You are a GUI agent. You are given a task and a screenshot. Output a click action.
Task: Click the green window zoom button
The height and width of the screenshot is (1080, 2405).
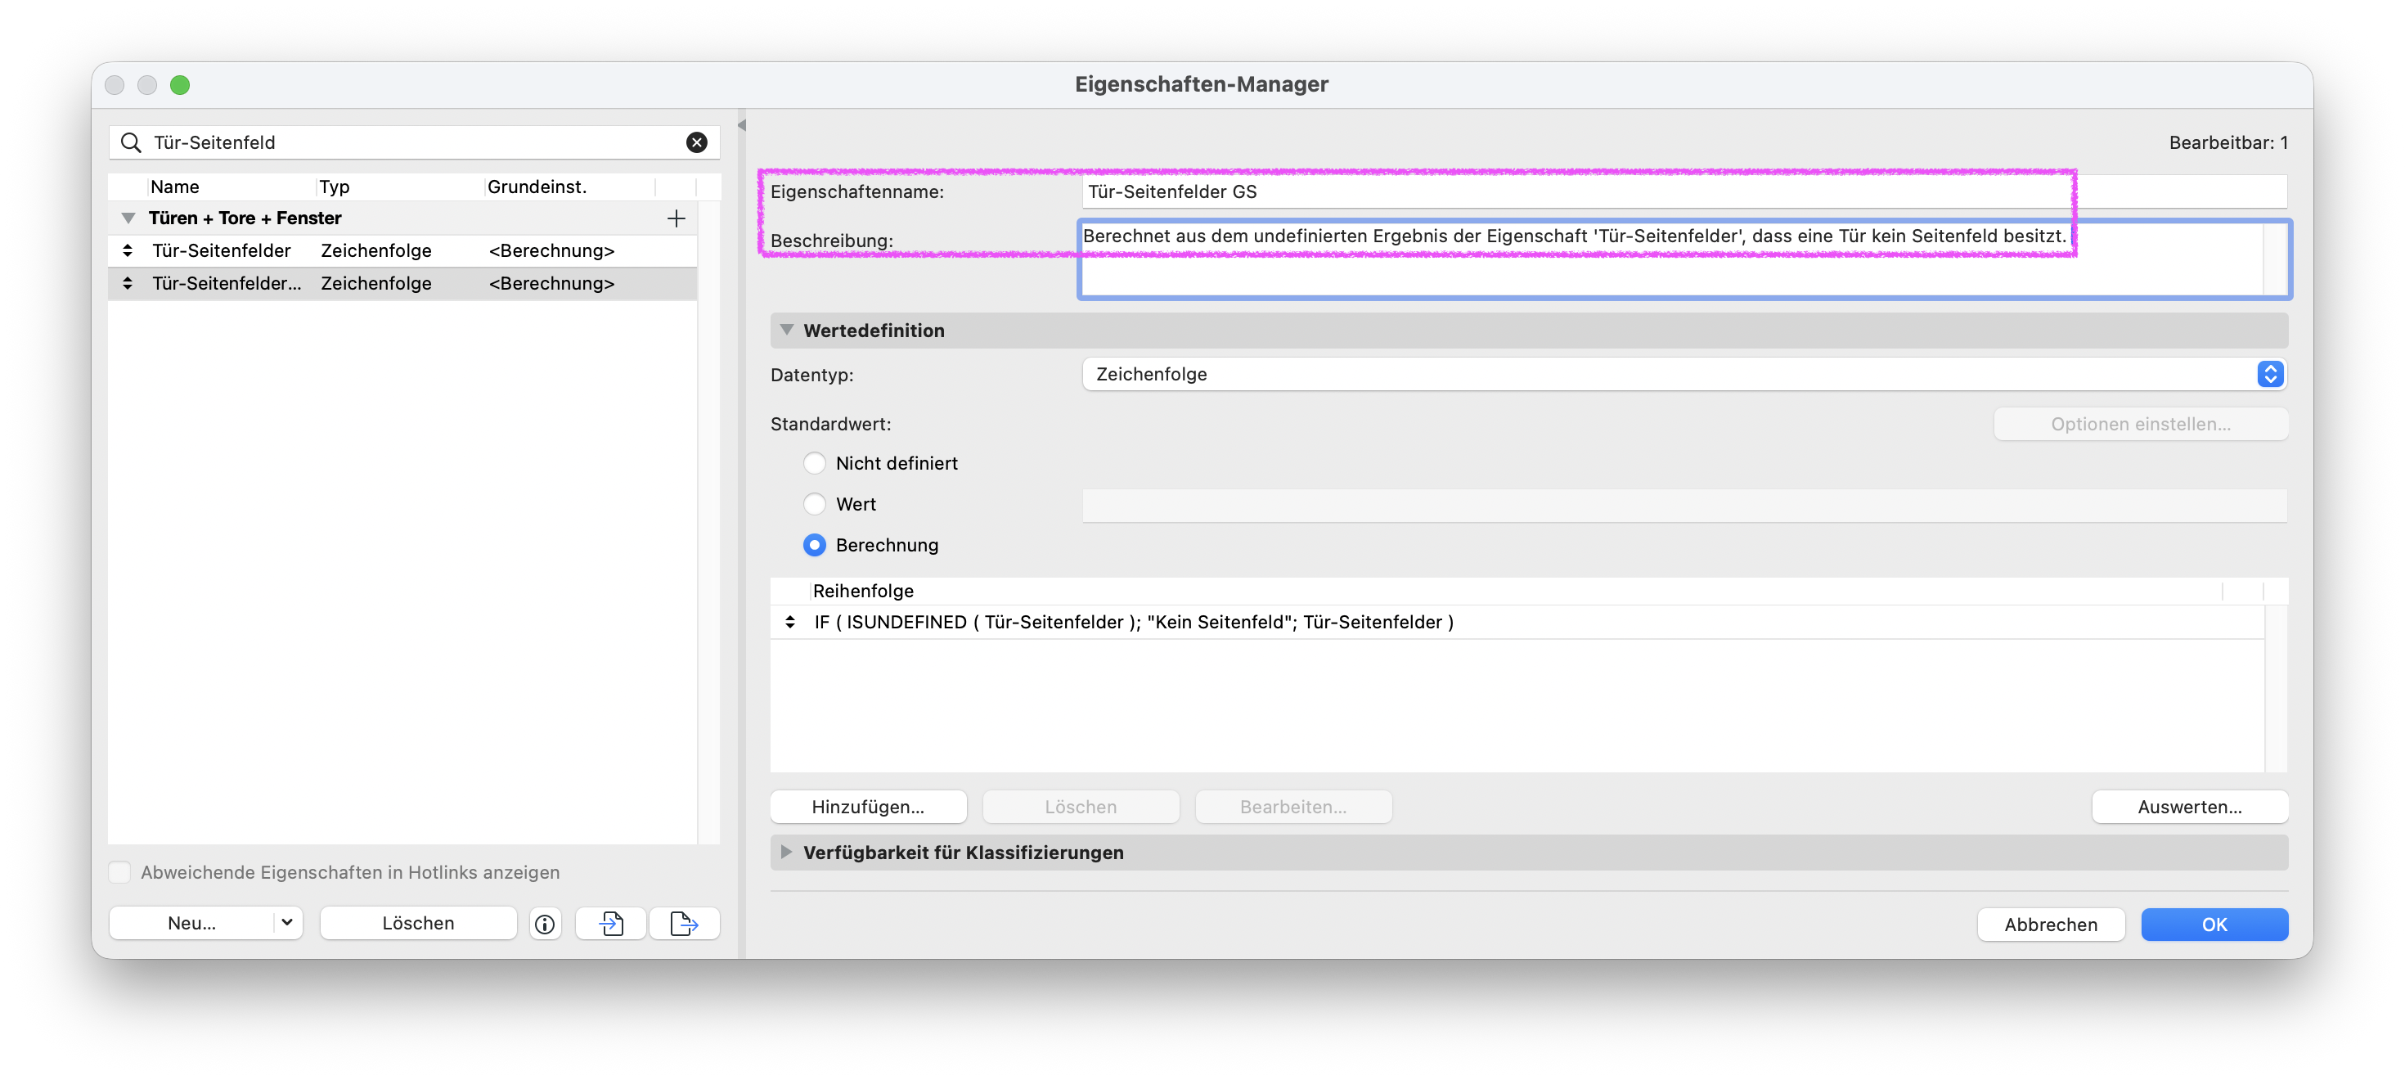click(179, 85)
